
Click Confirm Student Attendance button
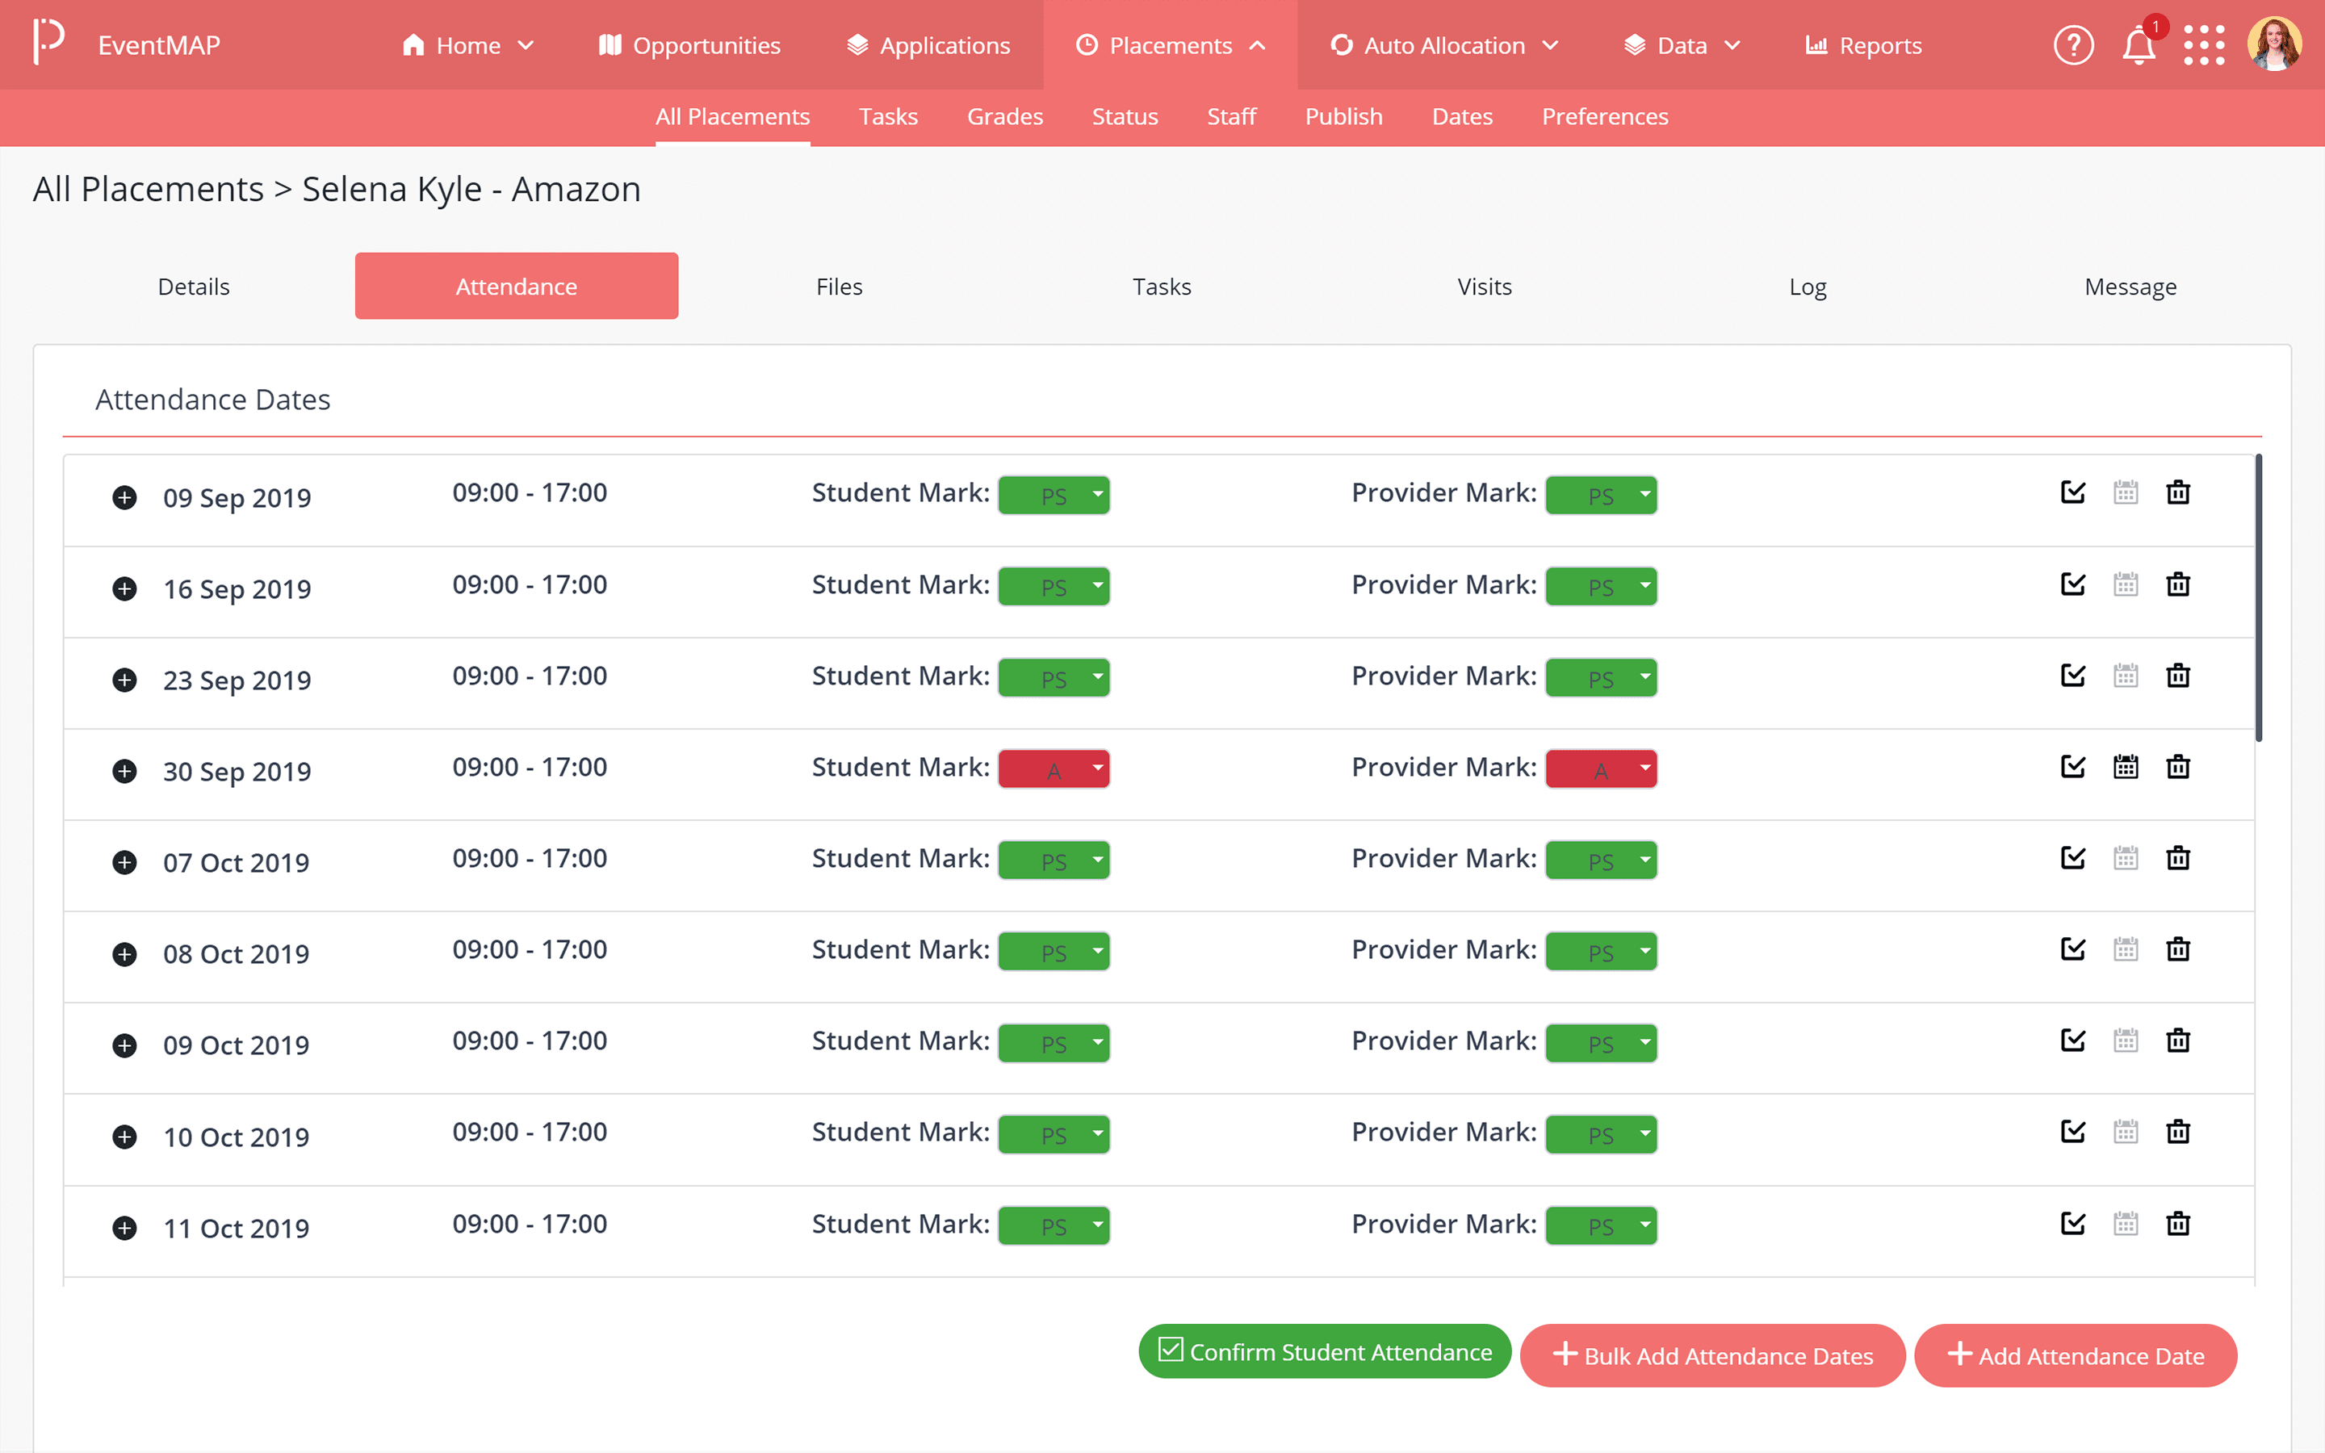coord(1324,1351)
